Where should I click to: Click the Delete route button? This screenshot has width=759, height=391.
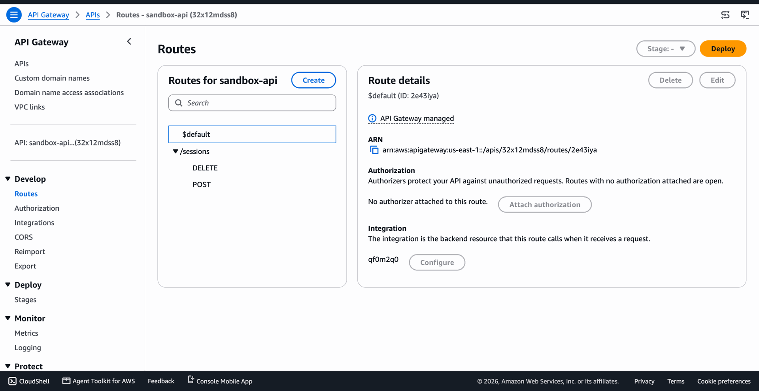click(670, 80)
